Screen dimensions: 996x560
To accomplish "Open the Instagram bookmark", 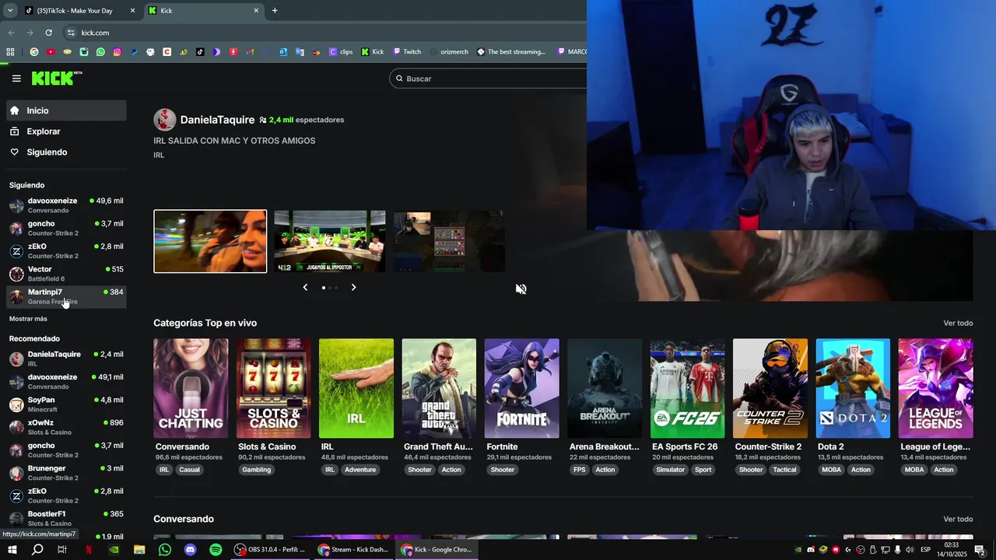I will pos(117,52).
